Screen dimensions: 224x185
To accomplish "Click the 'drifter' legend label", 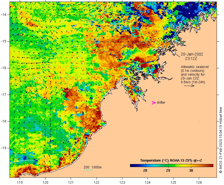I will (161, 103).
